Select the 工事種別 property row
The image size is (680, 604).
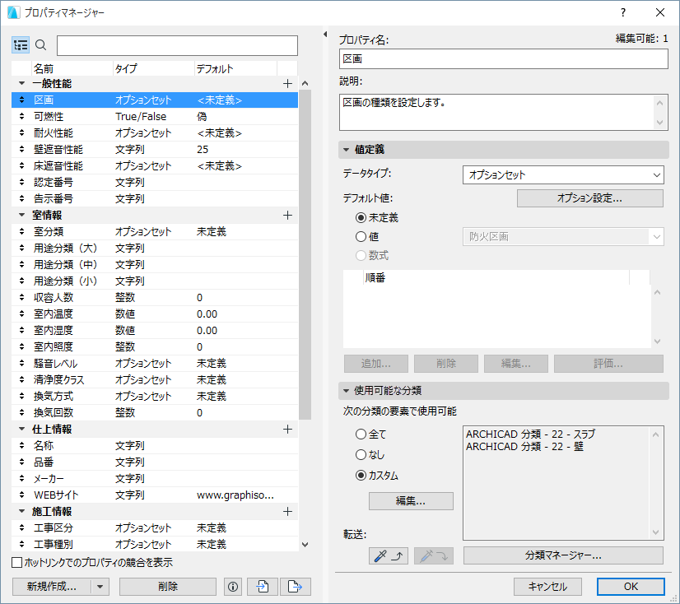(x=155, y=544)
